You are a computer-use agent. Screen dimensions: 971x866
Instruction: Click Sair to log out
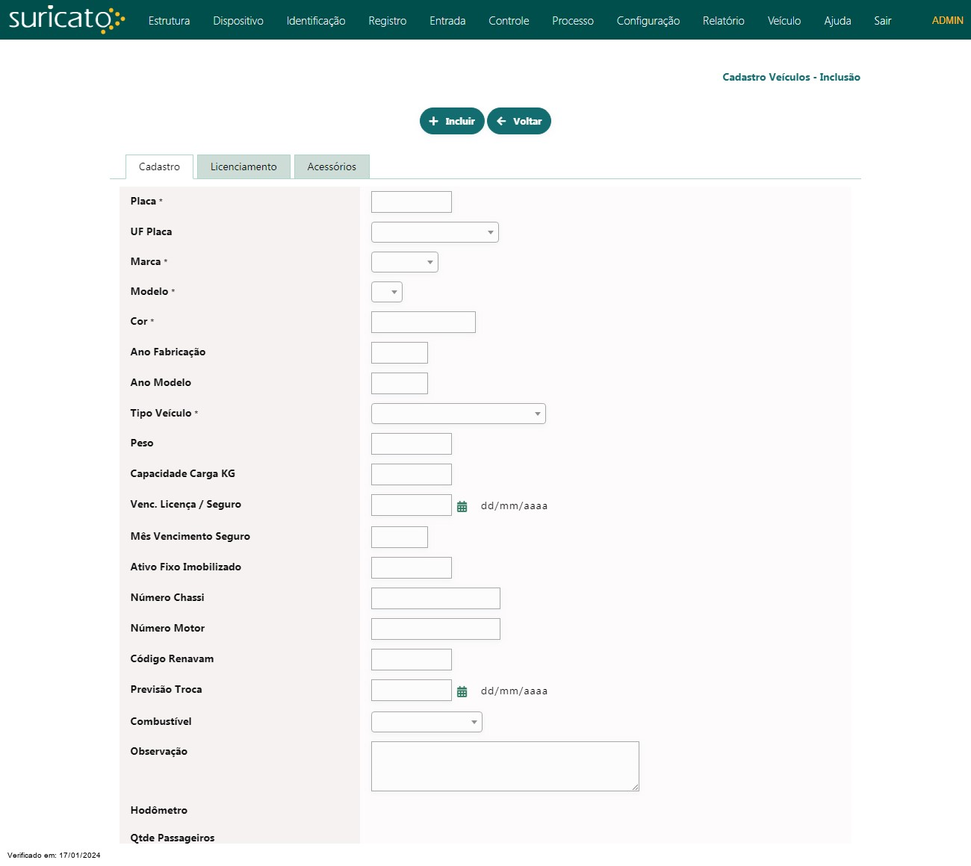[882, 21]
